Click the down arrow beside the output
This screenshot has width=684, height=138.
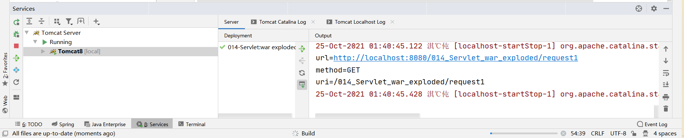point(665,61)
